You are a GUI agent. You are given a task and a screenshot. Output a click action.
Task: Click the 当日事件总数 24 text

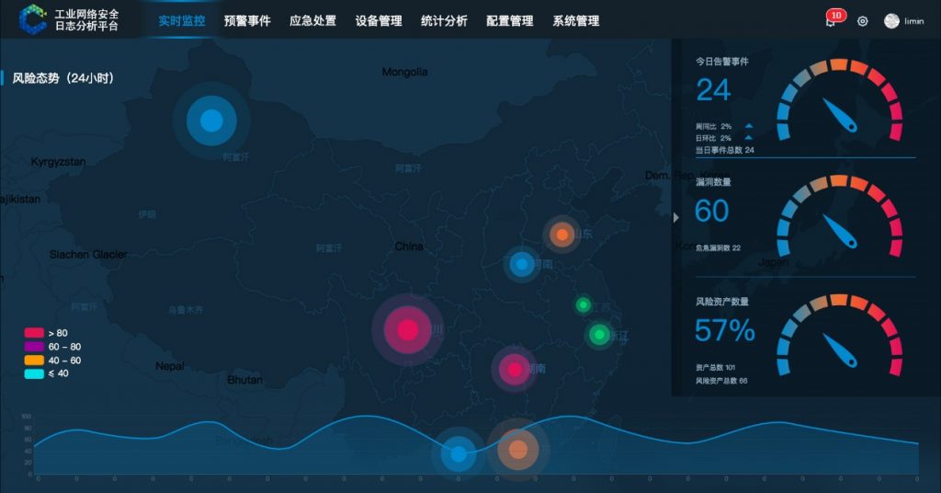(x=725, y=150)
